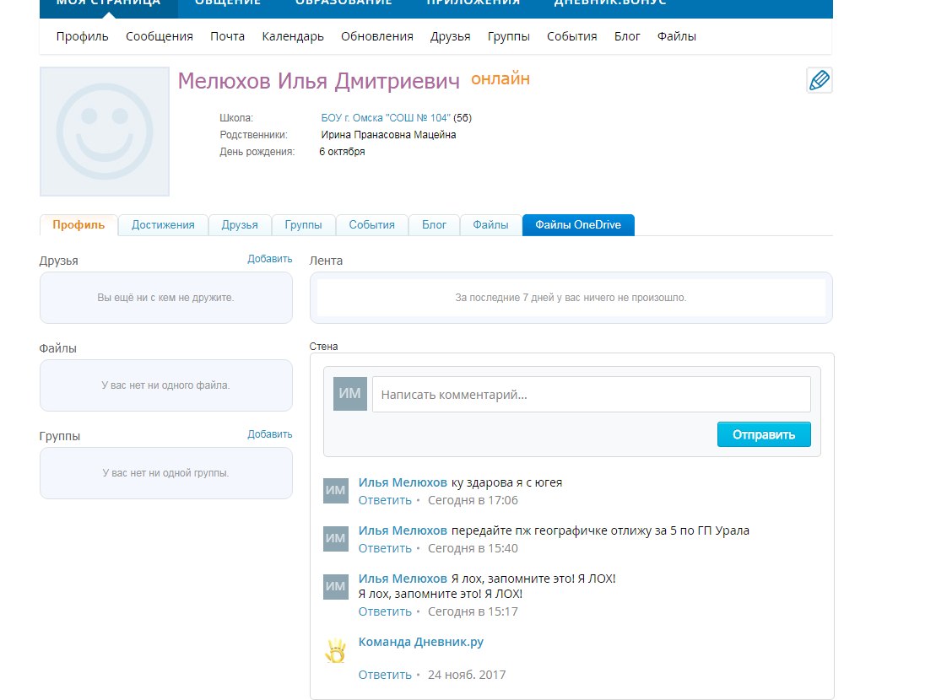Click the ИМ avatar beside comment field

tap(349, 394)
